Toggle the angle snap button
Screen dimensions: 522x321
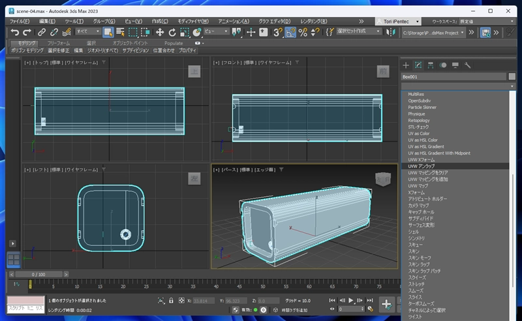tap(291, 31)
